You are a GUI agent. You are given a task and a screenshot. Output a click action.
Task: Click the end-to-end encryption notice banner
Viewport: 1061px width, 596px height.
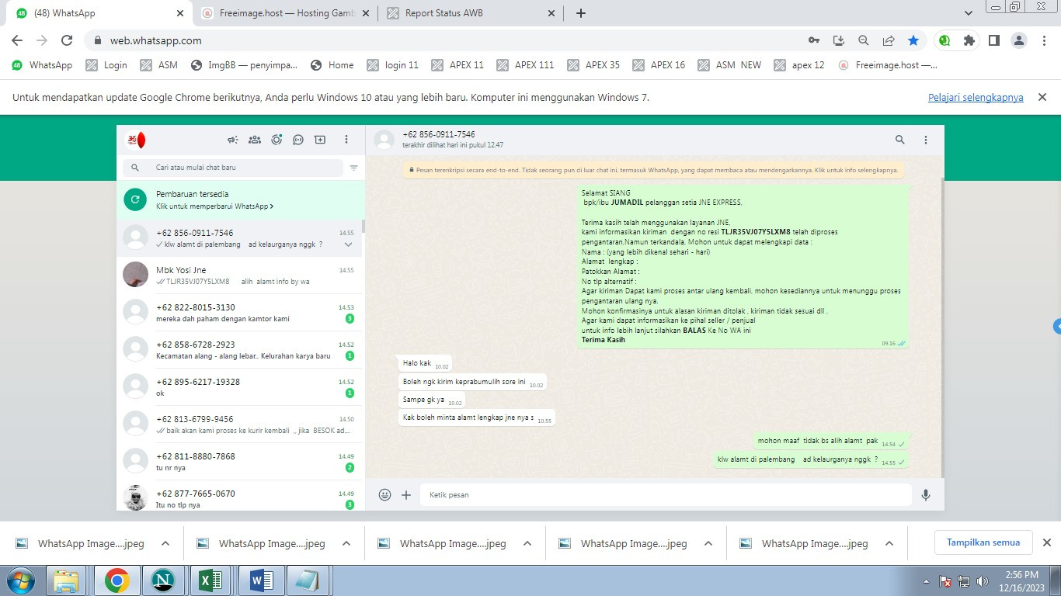click(x=653, y=170)
